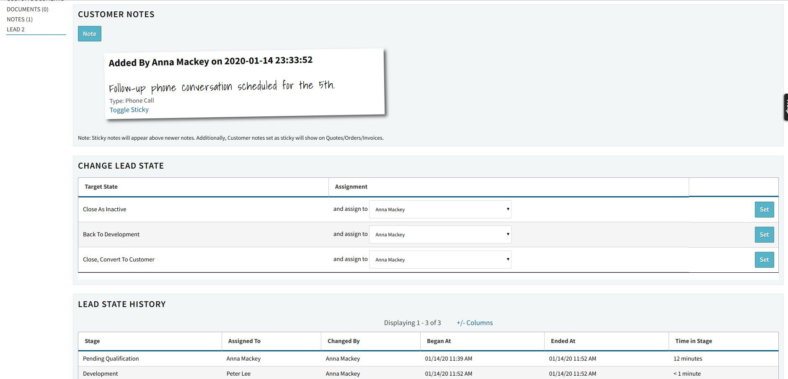The image size is (788, 379).
Task: Open assignee dropdown for Close, Convert To Customer
Action: pyautogui.click(x=440, y=259)
